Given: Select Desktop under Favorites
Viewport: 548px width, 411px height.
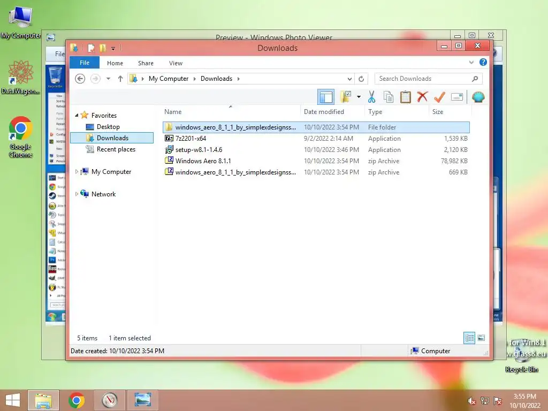Looking at the screenshot, I should tap(108, 126).
